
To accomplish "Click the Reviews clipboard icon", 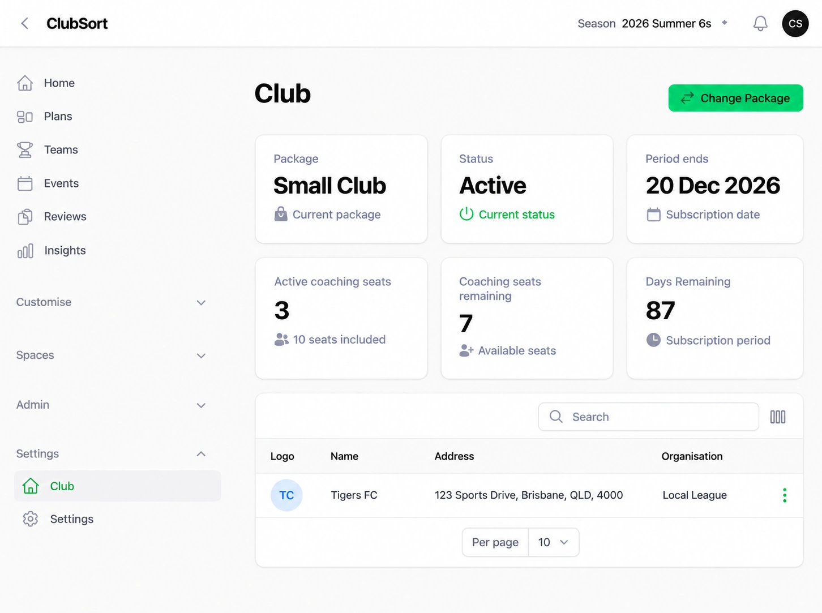I will 25,217.
